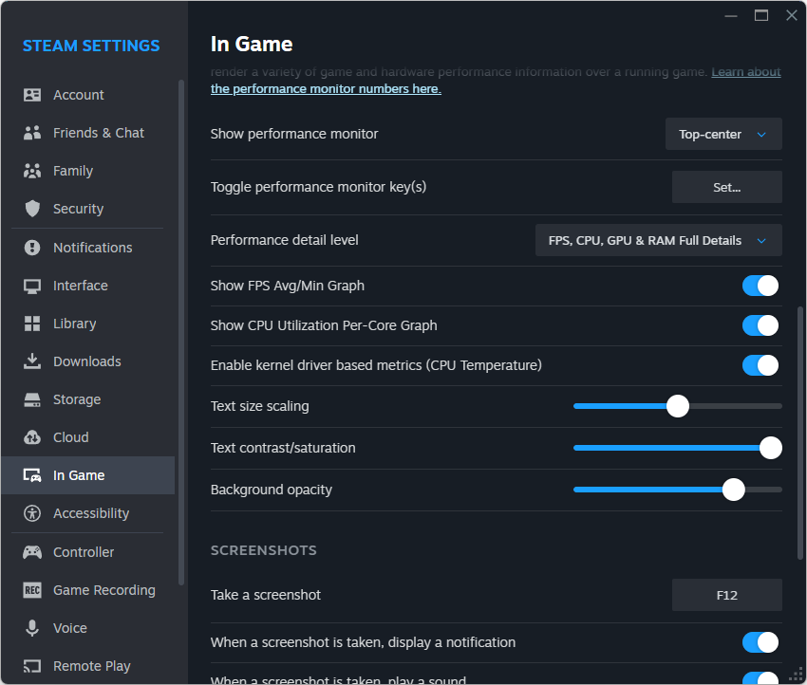807x685 pixels.
Task: Click the Text contrast/saturation slider handle
Action: coord(771,448)
